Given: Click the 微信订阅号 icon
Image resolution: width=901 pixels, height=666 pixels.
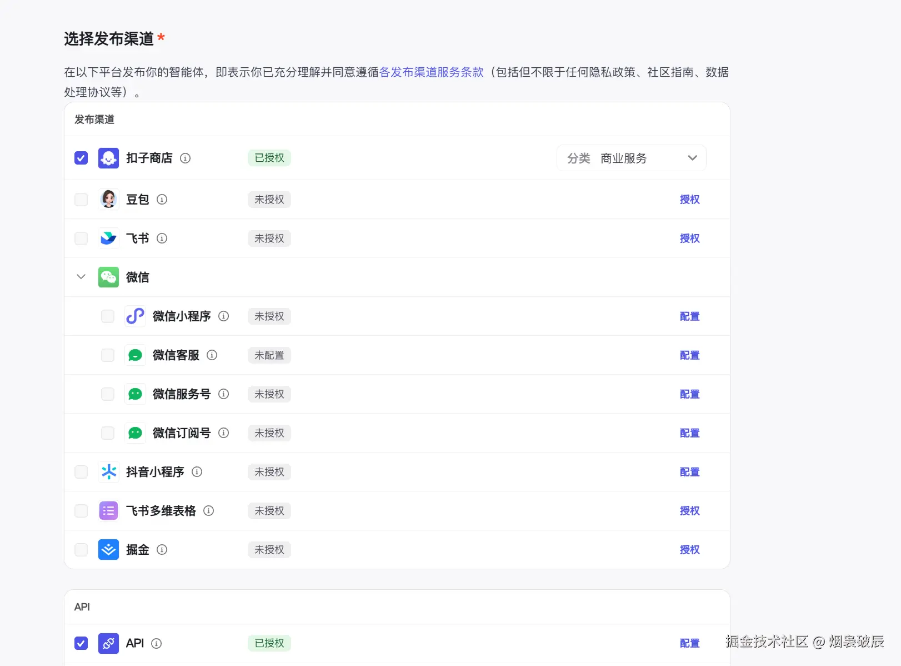Looking at the screenshot, I should 135,433.
